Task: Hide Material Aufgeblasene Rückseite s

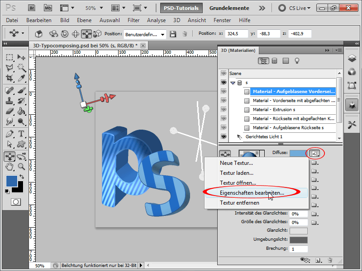Action: pyautogui.click(x=224, y=127)
